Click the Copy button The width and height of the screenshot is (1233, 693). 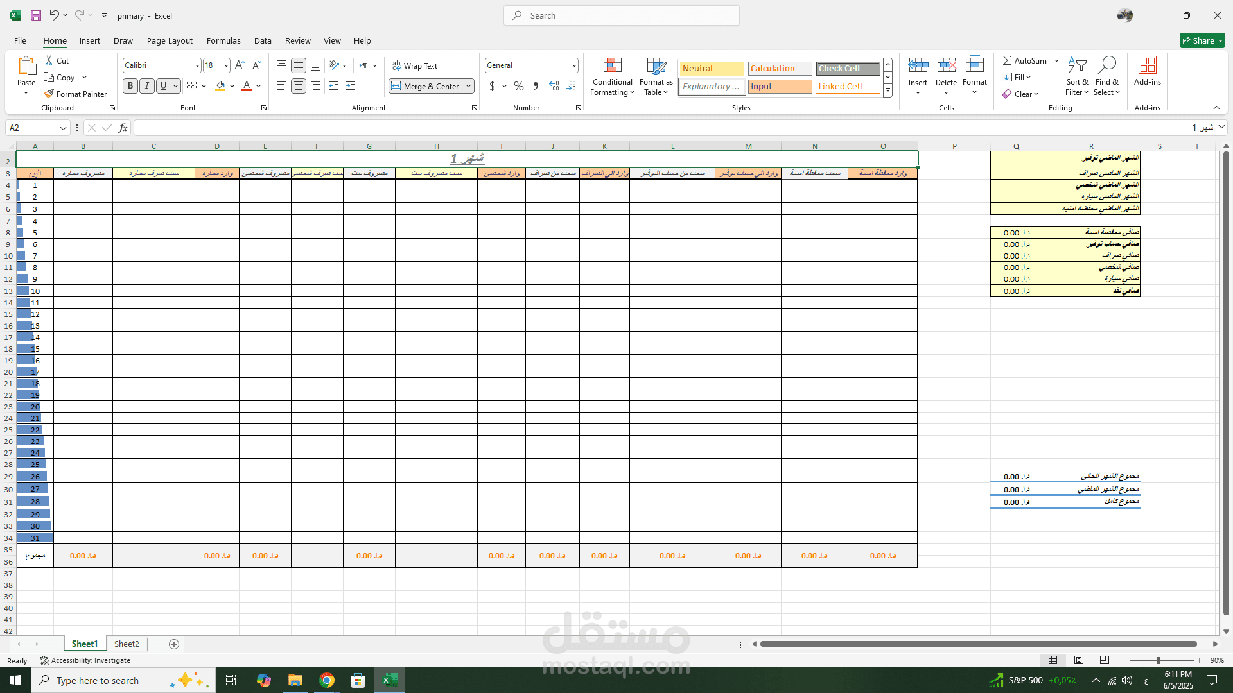[60, 77]
